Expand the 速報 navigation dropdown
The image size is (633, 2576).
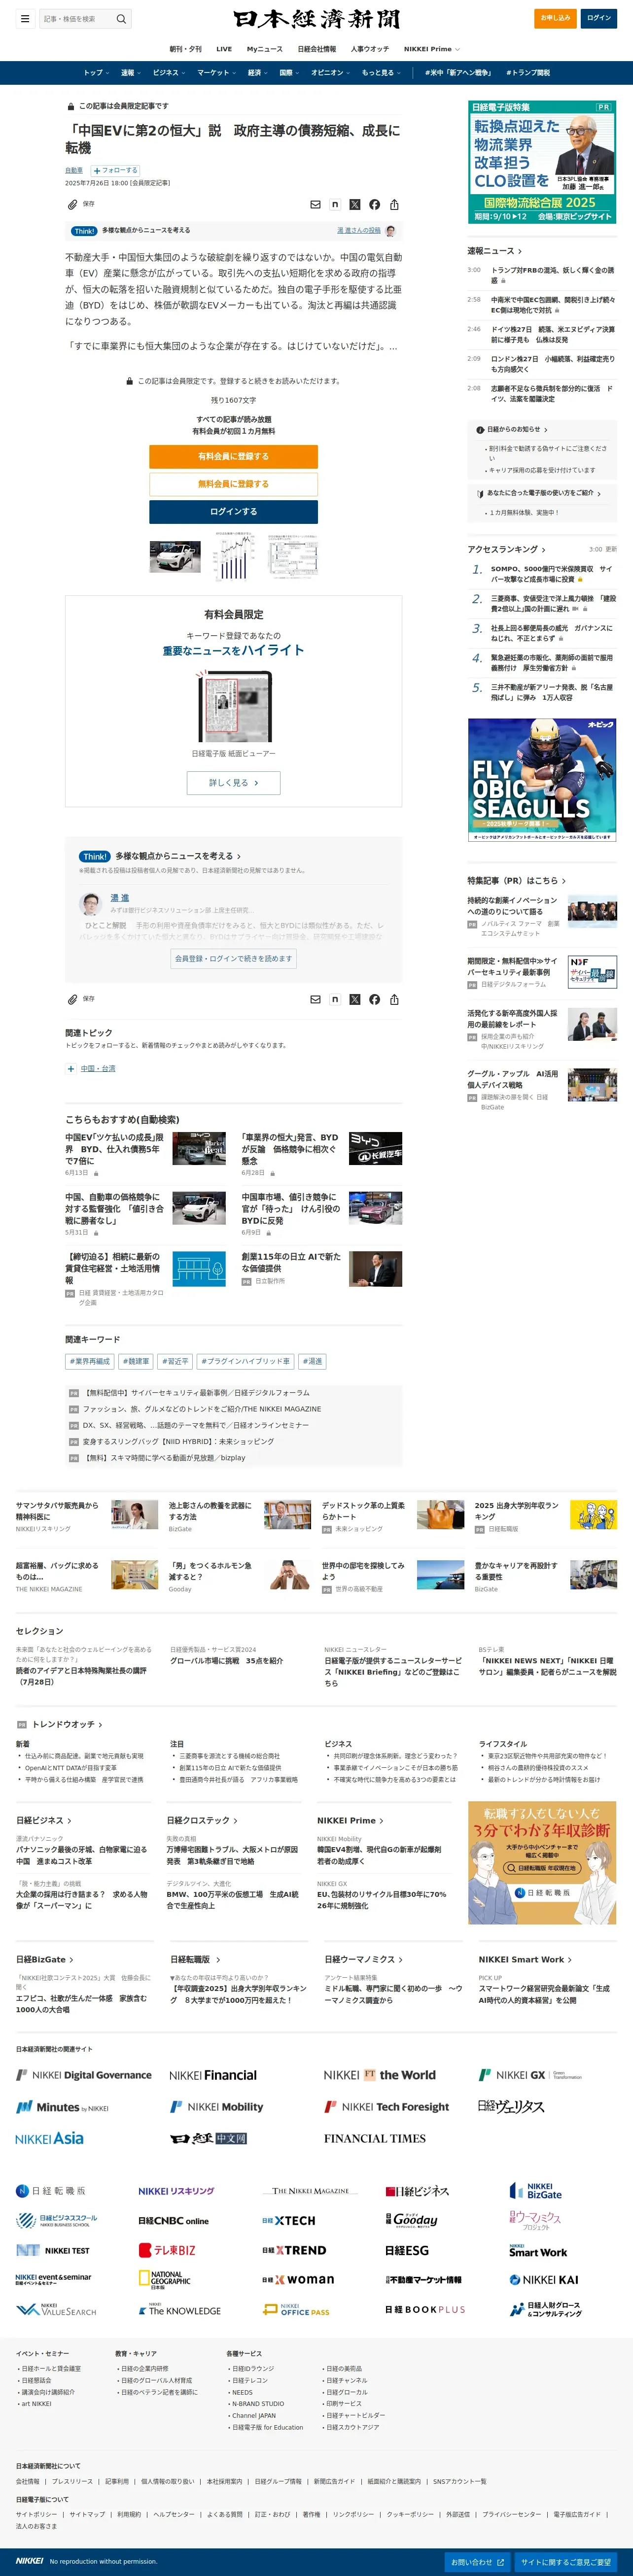pyautogui.click(x=130, y=73)
